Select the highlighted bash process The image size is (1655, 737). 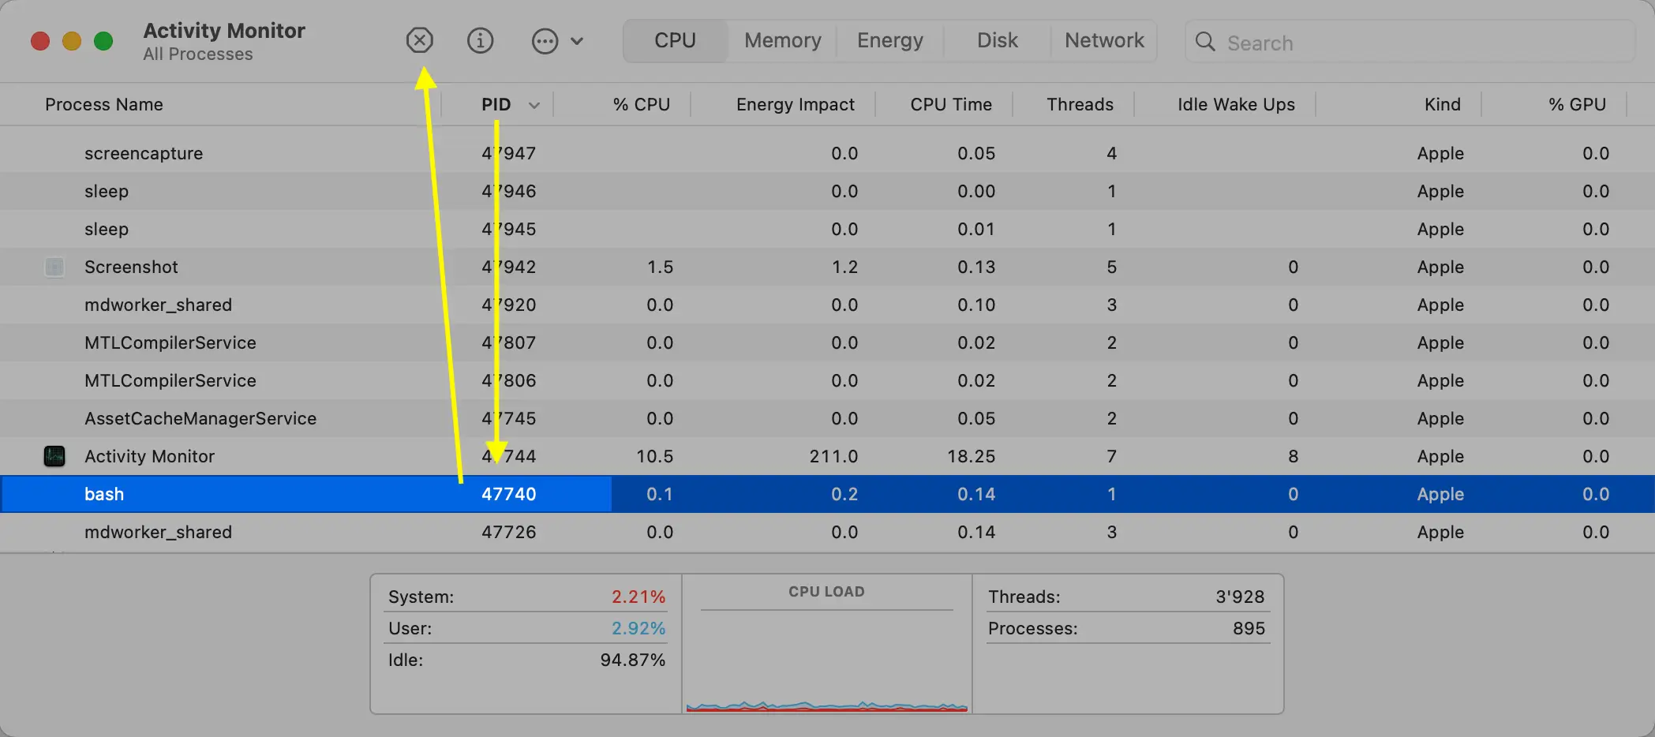point(827,494)
